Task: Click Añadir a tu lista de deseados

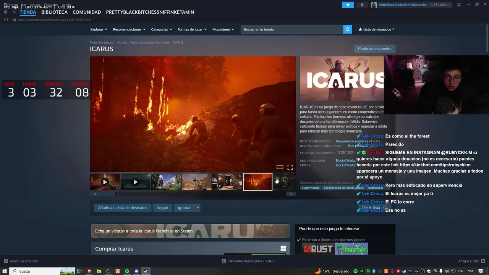Action: [x=122, y=208]
